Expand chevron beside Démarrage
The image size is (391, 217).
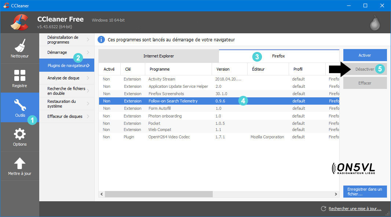88,52
